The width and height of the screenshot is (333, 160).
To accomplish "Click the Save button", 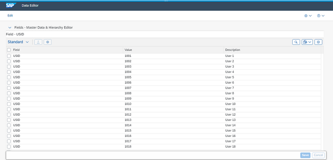I will click(305, 155).
